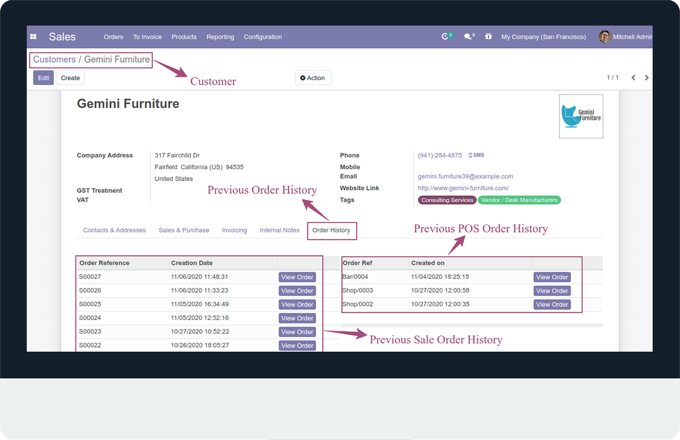Click the Order Ref column header
This screenshot has height=440, width=680.
(357, 263)
